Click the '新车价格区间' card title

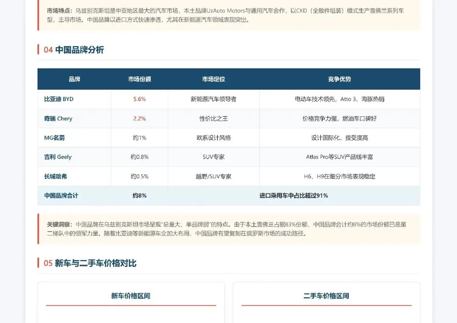(x=131, y=296)
